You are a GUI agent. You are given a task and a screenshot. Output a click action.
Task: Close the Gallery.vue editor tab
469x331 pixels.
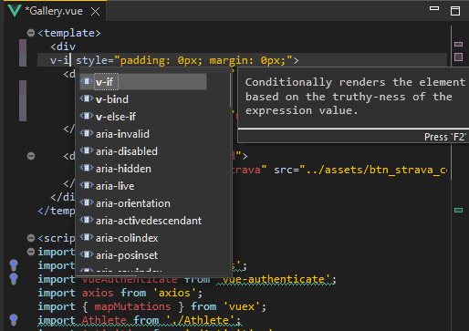(x=96, y=12)
